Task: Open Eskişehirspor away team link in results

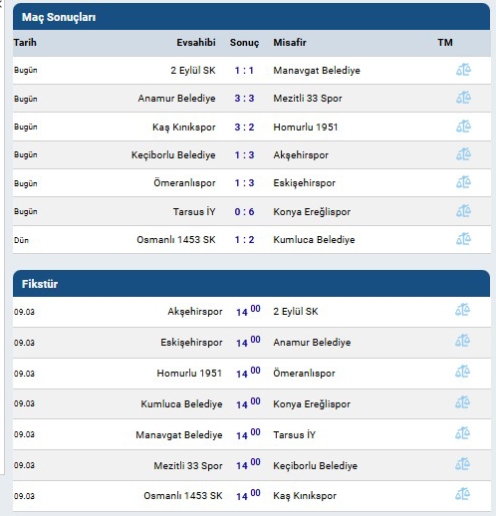Action: pos(304,183)
